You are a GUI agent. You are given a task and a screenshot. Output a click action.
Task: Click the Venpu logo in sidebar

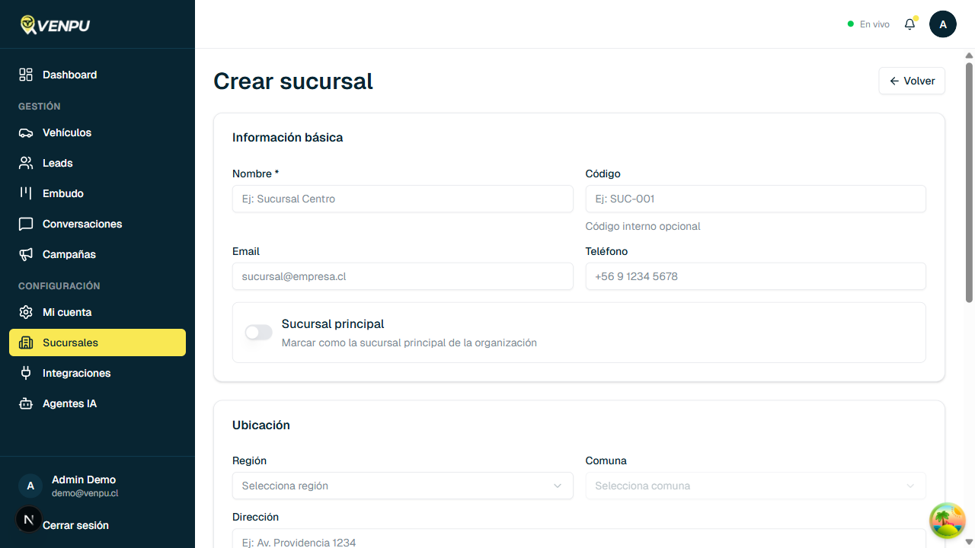pos(55,25)
